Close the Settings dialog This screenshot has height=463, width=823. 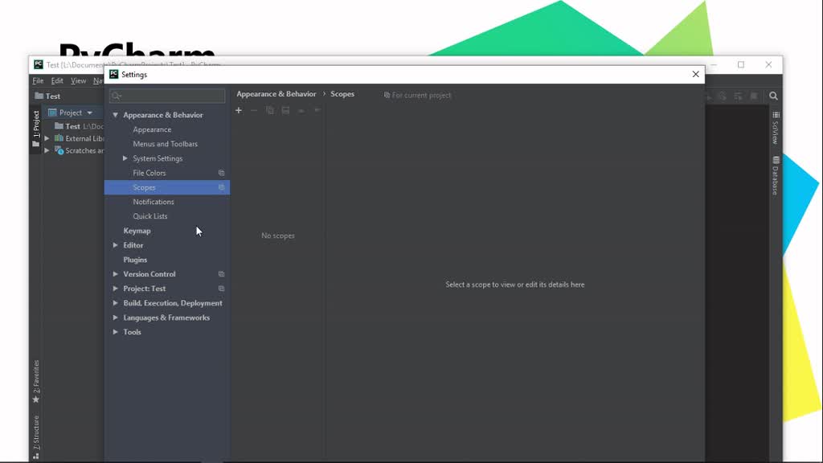[x=695, y=75]
